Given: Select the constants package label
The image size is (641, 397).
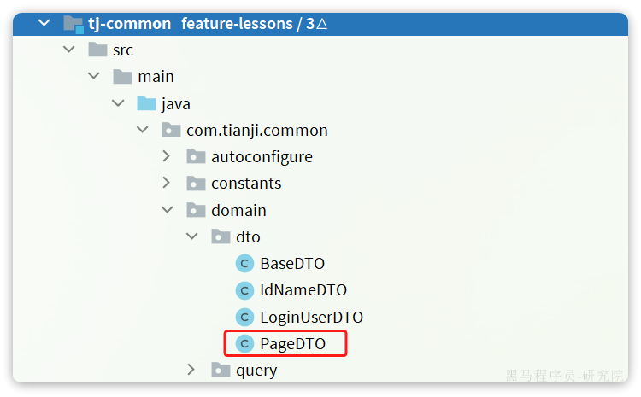Looking at the screenshot, I should pos(246,184).
